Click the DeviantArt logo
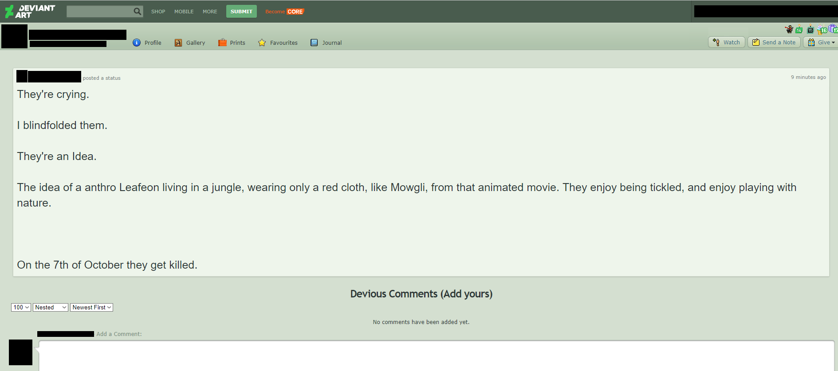 click(30, 12)
